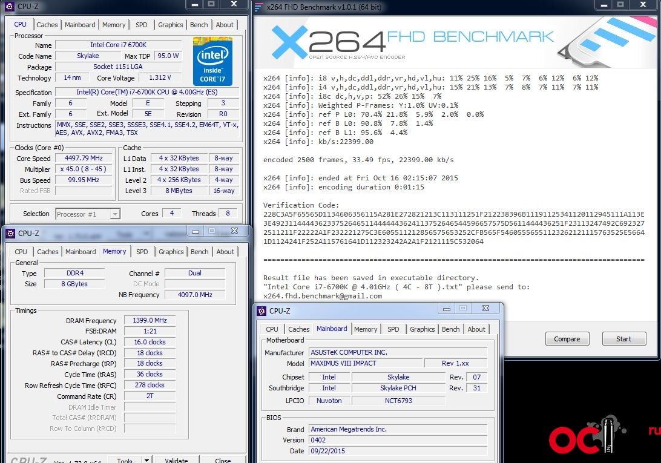Select About tab in the Mainboard CPU-Z window
661x463 pixels.
[476, 329]
